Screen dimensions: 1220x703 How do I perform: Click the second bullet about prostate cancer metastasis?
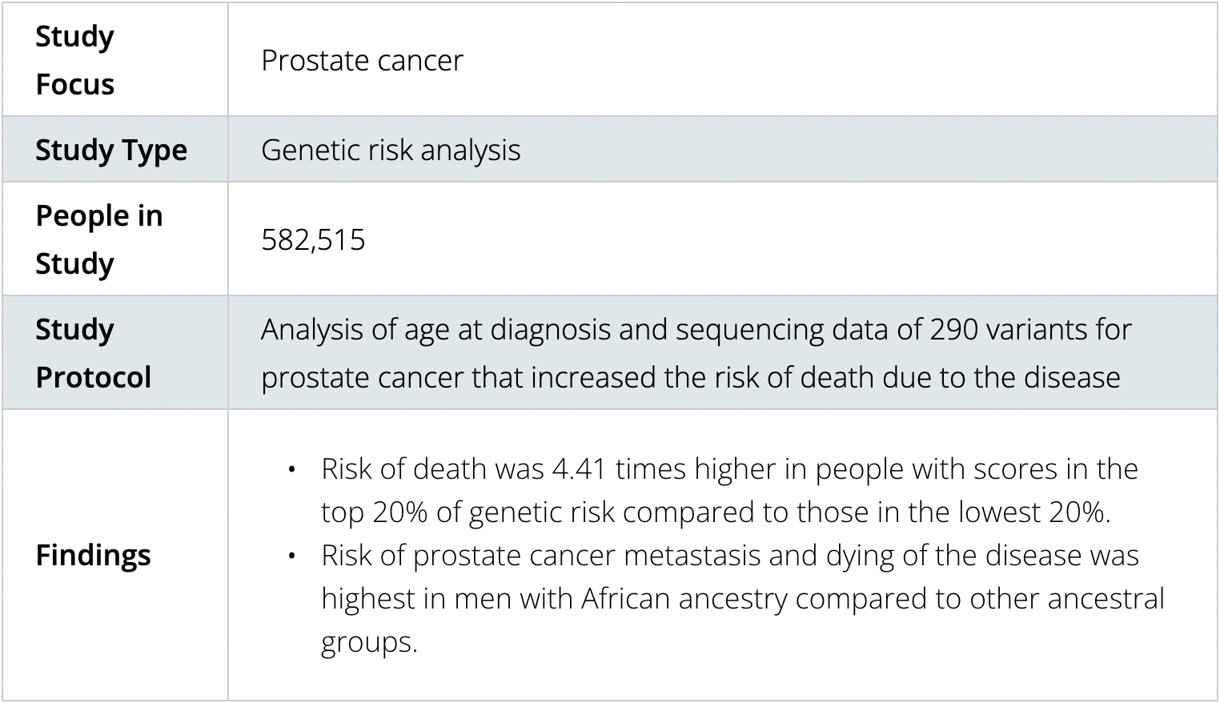pyautogui.click(x=743, y=598)
